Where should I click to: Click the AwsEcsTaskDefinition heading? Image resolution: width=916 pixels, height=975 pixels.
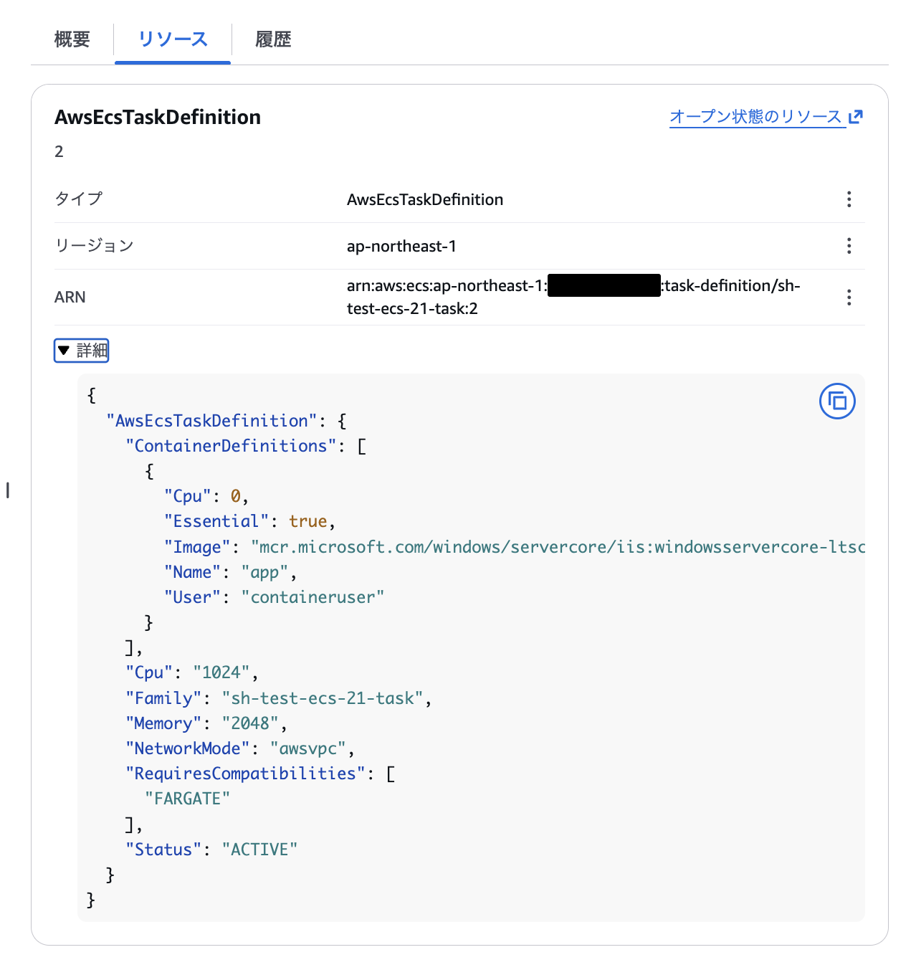pos(158,118)
